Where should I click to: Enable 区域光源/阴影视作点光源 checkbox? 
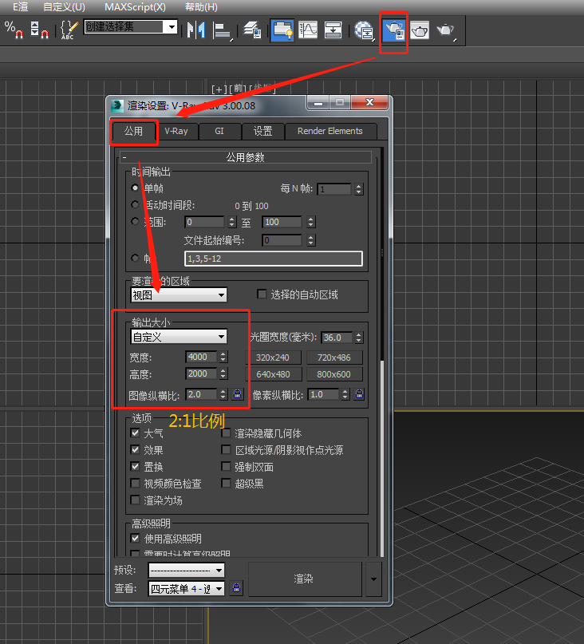(226, 450)
